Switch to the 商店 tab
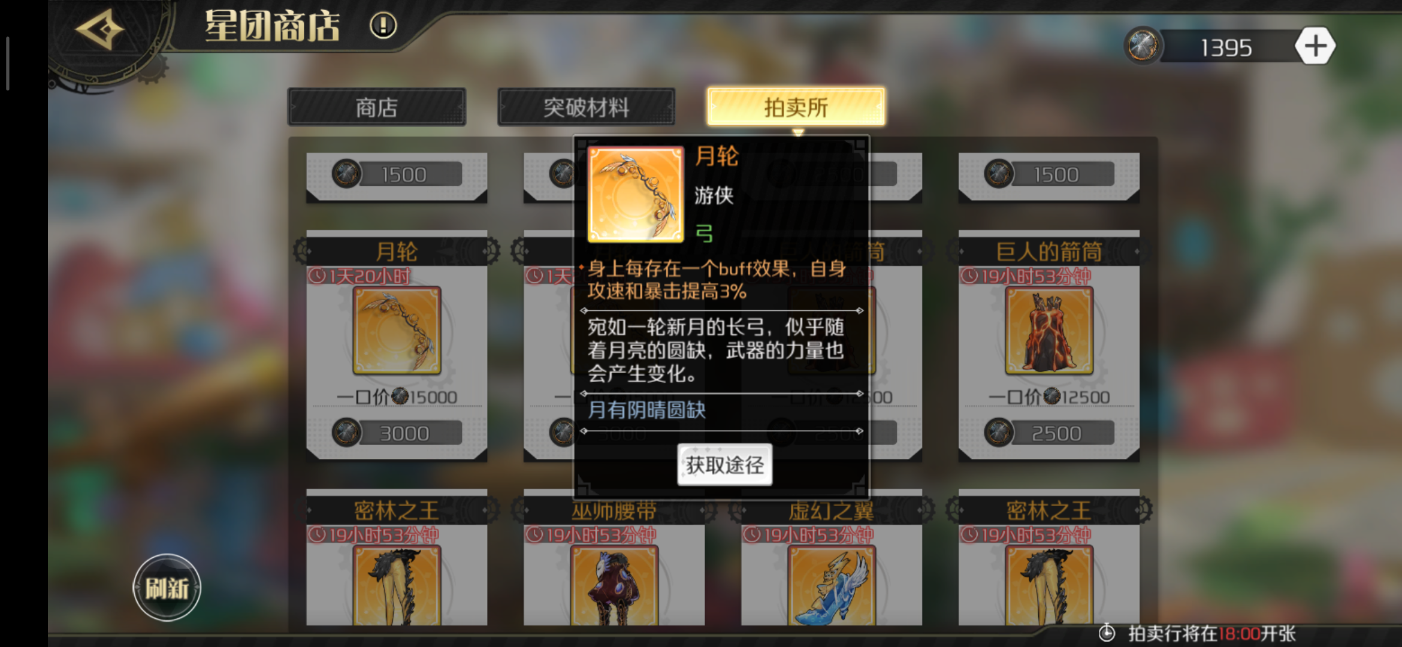This screenshot has width=1402, height=647. click(376, 107)
